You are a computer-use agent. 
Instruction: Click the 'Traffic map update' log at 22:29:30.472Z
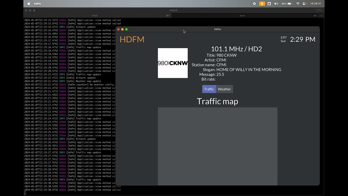63,180
